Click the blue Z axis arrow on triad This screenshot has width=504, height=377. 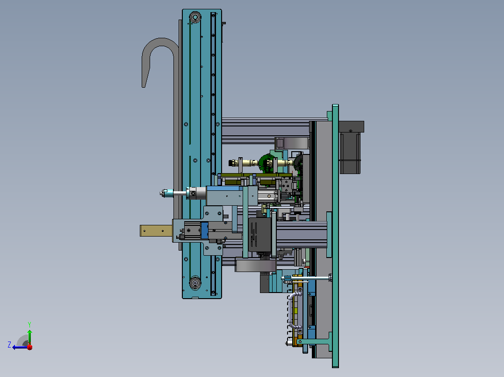click(x=19, y=347)
